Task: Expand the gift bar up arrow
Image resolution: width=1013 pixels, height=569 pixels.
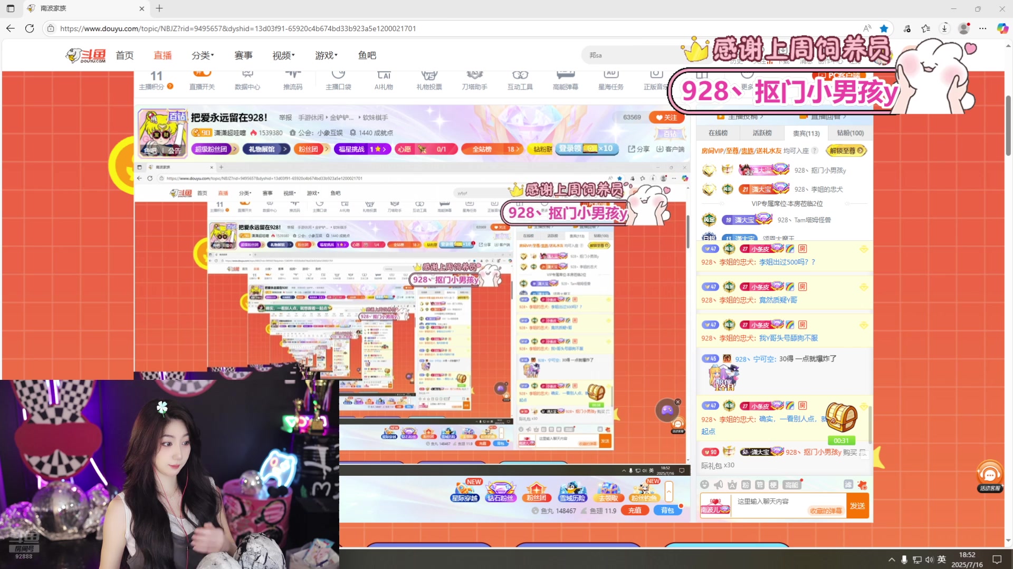Action: point(668,491)
